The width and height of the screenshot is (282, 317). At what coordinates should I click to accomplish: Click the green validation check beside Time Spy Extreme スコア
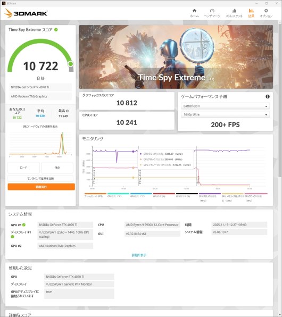56,30
